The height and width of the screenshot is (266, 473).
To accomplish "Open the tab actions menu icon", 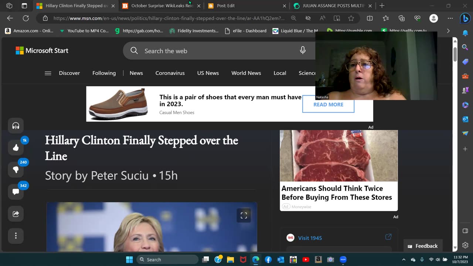I will 24,6.
